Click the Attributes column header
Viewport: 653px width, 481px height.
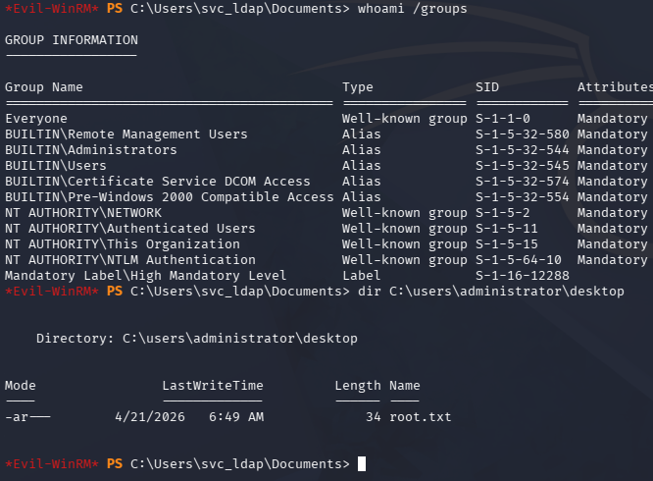point(615,87)
